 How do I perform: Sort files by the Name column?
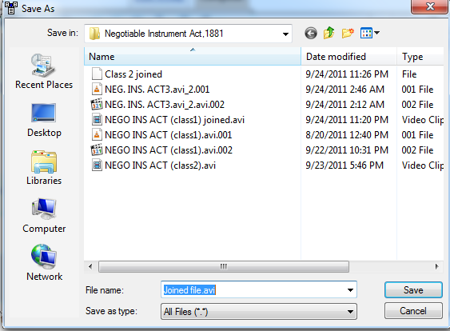point(193,57)
